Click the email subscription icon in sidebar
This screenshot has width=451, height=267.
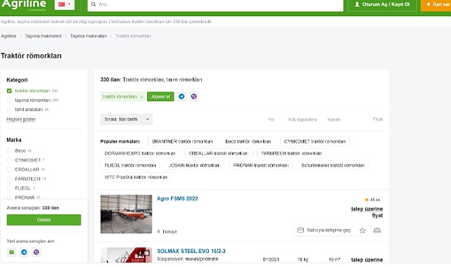click(x=11, y=252)
